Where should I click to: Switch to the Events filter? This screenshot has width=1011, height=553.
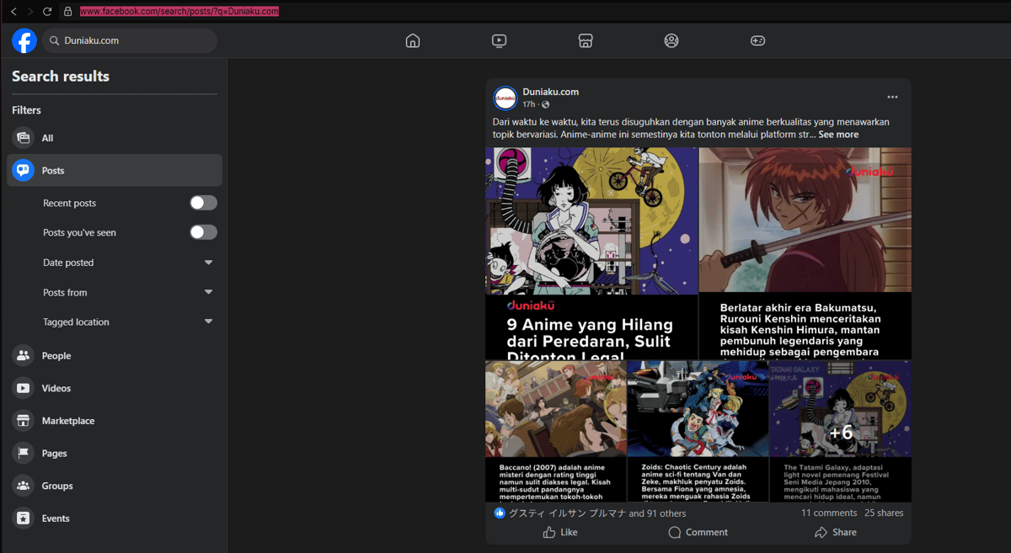pyautogui.click(x=56, y=518)
